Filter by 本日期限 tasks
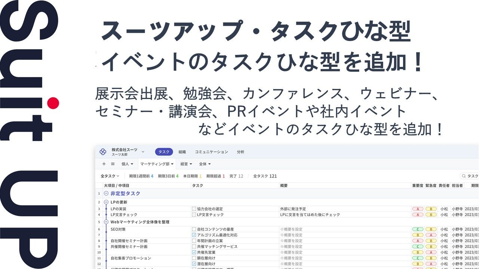The width and height of the screenshot is (479, 269). (192, 176)
